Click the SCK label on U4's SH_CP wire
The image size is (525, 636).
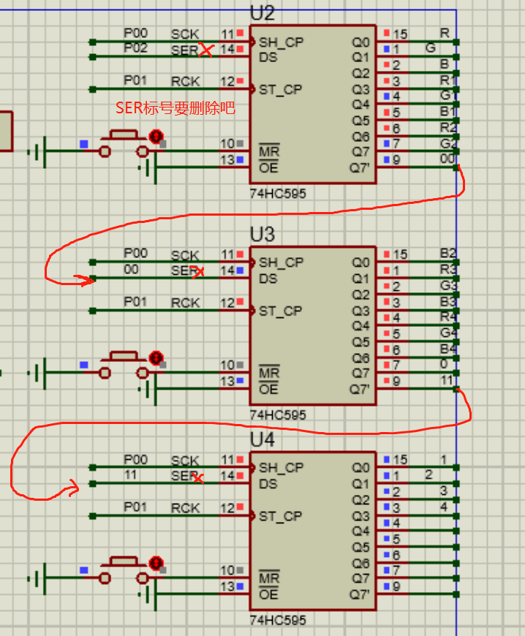[185, 461]
